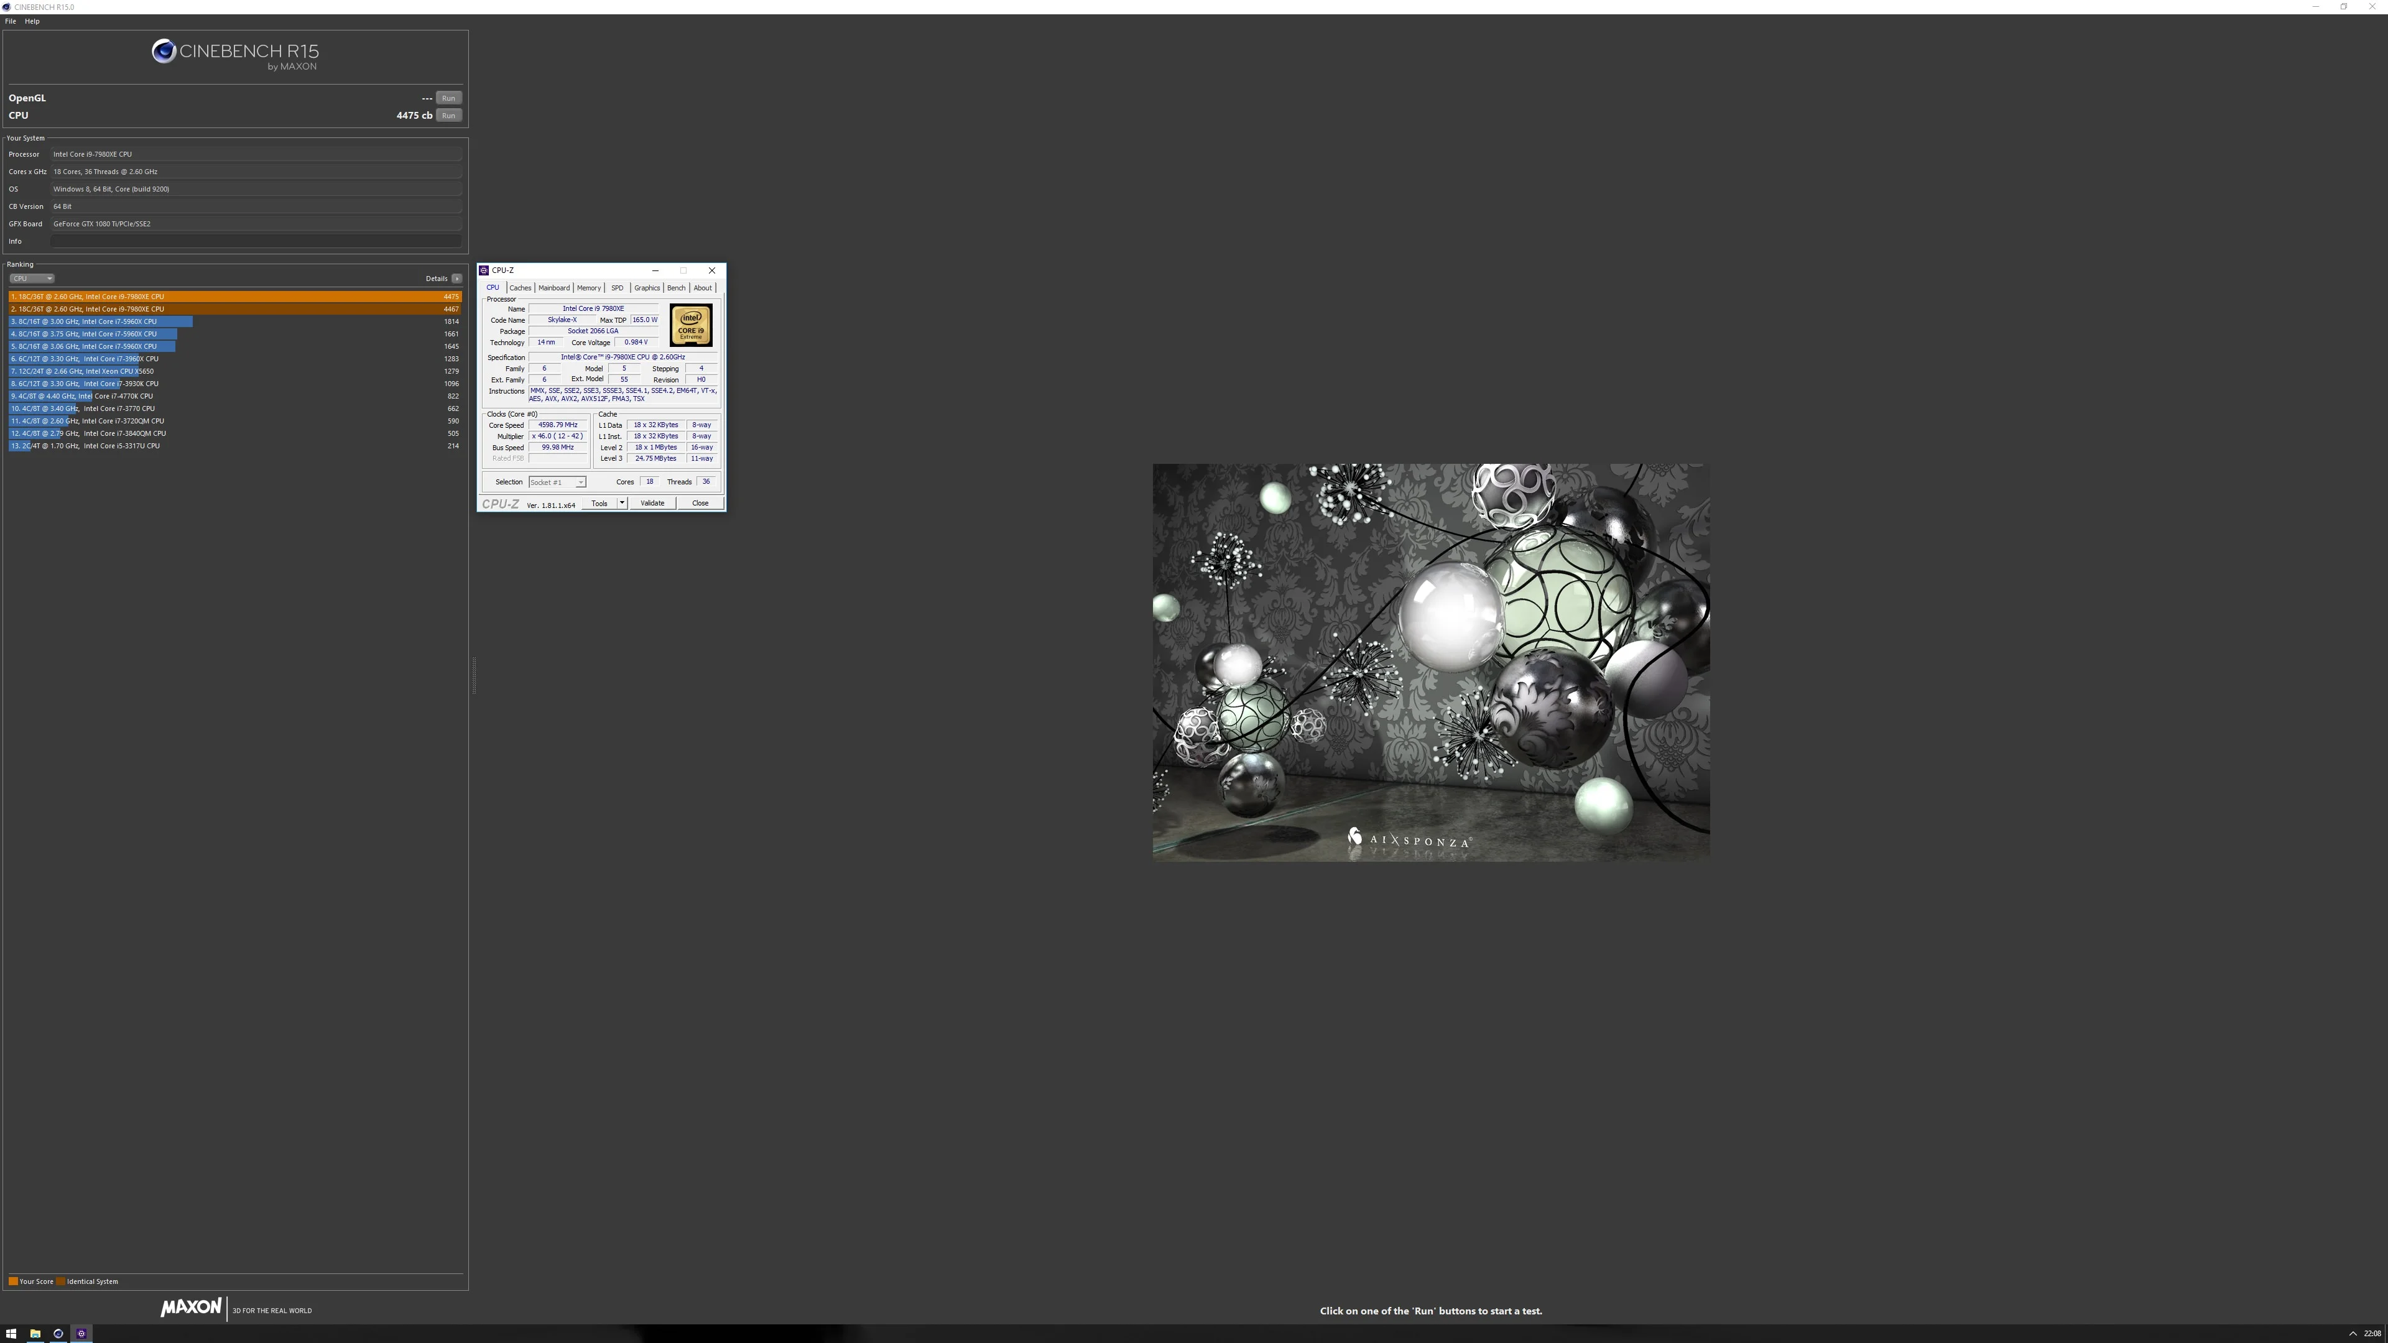Open the Socket #1 selection dropdown in CPU-Z
This screenshot has width=2388, height=1343.
click(557, 482)
